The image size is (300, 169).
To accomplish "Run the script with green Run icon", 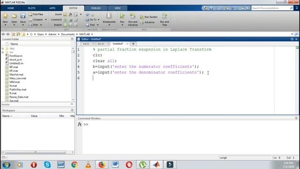I will tap(122, 15).
